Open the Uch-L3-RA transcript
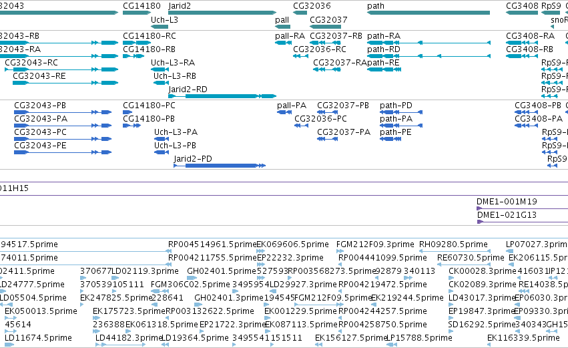 [160, 69]
